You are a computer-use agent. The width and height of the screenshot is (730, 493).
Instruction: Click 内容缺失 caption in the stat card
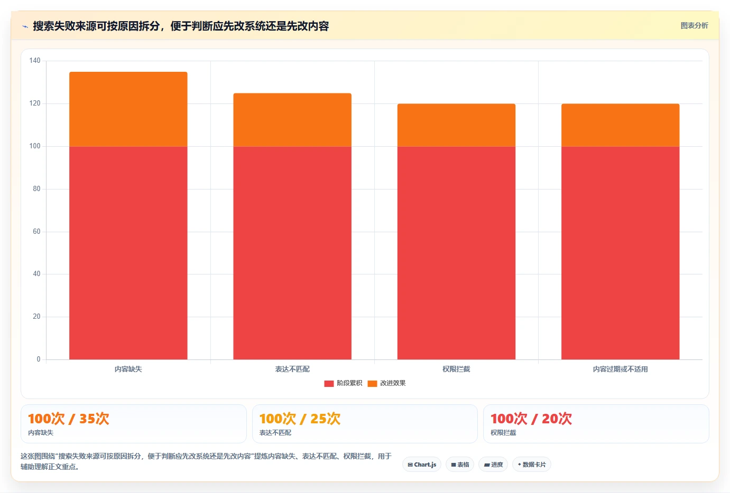click(x=41, y=432)
